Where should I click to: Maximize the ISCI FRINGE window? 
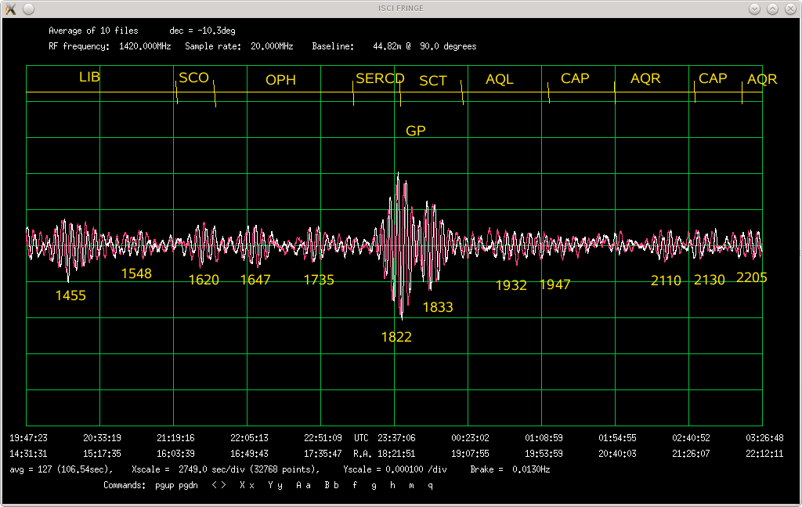tap(772, 9)
